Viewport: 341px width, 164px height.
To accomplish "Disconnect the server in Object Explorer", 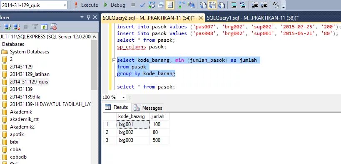I will pos(17,27).
